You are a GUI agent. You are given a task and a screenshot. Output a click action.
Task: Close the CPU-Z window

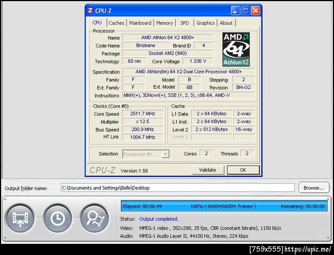click(x=256, y=11)
